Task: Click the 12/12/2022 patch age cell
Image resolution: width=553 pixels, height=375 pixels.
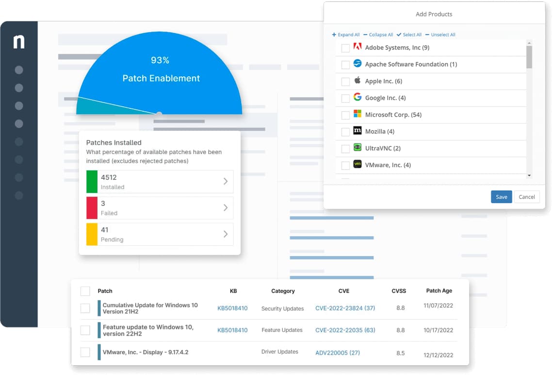Action: click(438, 355)
